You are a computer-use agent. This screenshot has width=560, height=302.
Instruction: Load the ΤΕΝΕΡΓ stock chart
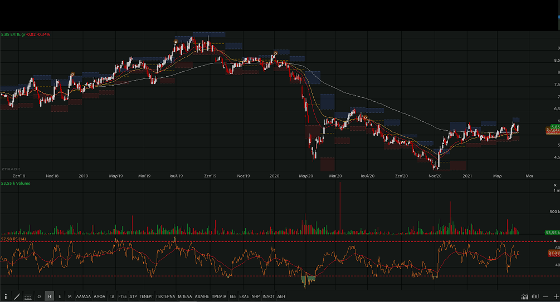(x=147, y=296)
